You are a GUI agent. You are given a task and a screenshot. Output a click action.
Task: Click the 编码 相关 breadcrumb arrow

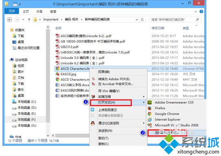point(82,20)
